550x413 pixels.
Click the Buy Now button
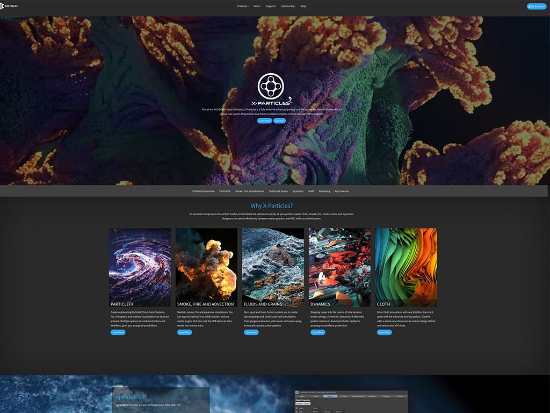coord(280,121)
